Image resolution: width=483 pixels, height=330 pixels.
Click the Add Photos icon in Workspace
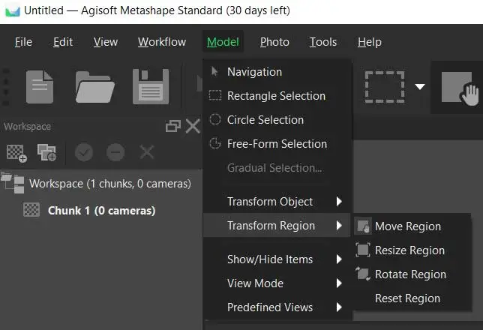pyautogui.click(x=47, y=153)
